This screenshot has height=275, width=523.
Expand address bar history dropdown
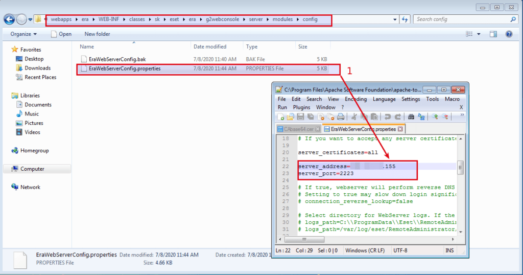395,19
